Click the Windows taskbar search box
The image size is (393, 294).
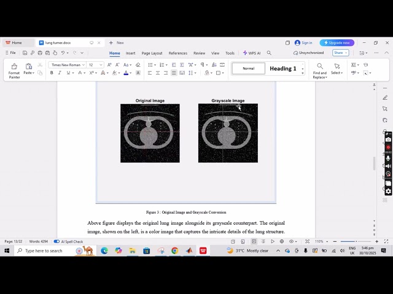click(55, 251)
